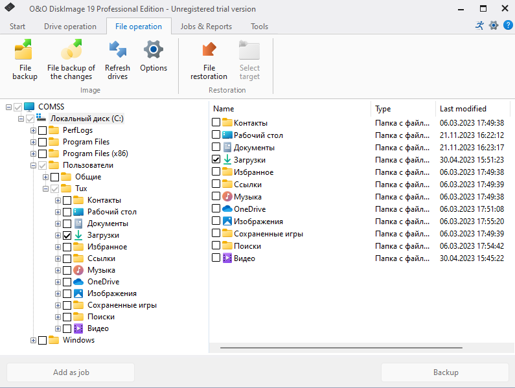The image size is (515, 388).
Task: Click the Изображения icon in file list
Action: click(227, 221)
